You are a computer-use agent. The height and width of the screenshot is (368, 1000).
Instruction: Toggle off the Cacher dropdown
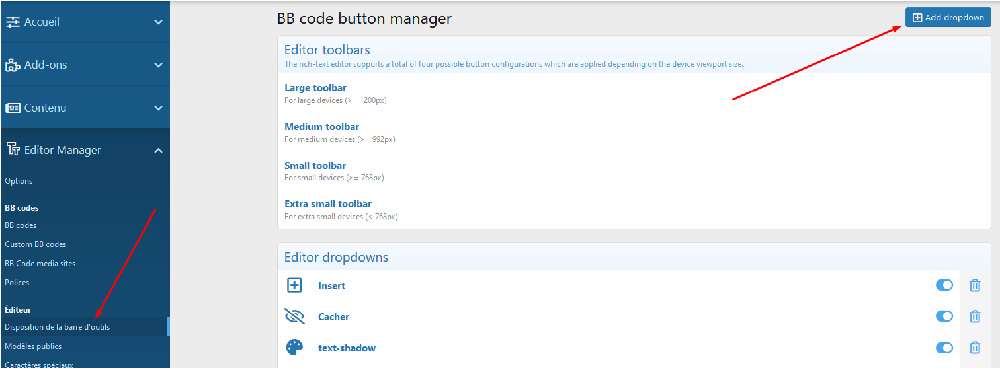[944, 316]
